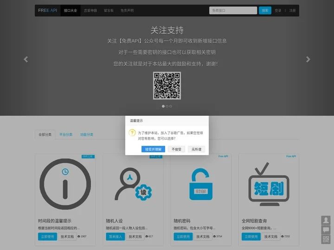This screenshot has width=334, height=250.
Task: Select the third carousel indicator dot
Action: 171,106
